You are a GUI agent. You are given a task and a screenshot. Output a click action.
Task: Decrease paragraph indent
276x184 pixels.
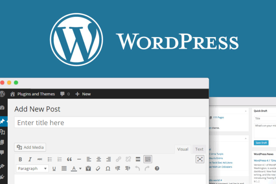coord(118,169)
